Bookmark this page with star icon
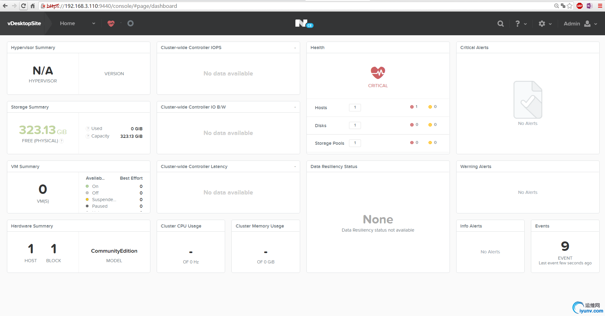This screenshot has width=605, height=316. [x=569, y=6]
